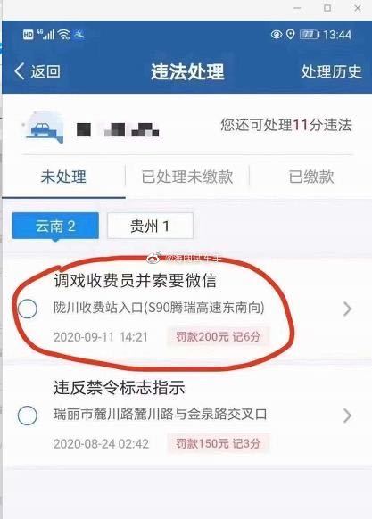This screenshot has height=519, width=372.
Task: Open 处理历史 in the header
Action: coord(331,71)
